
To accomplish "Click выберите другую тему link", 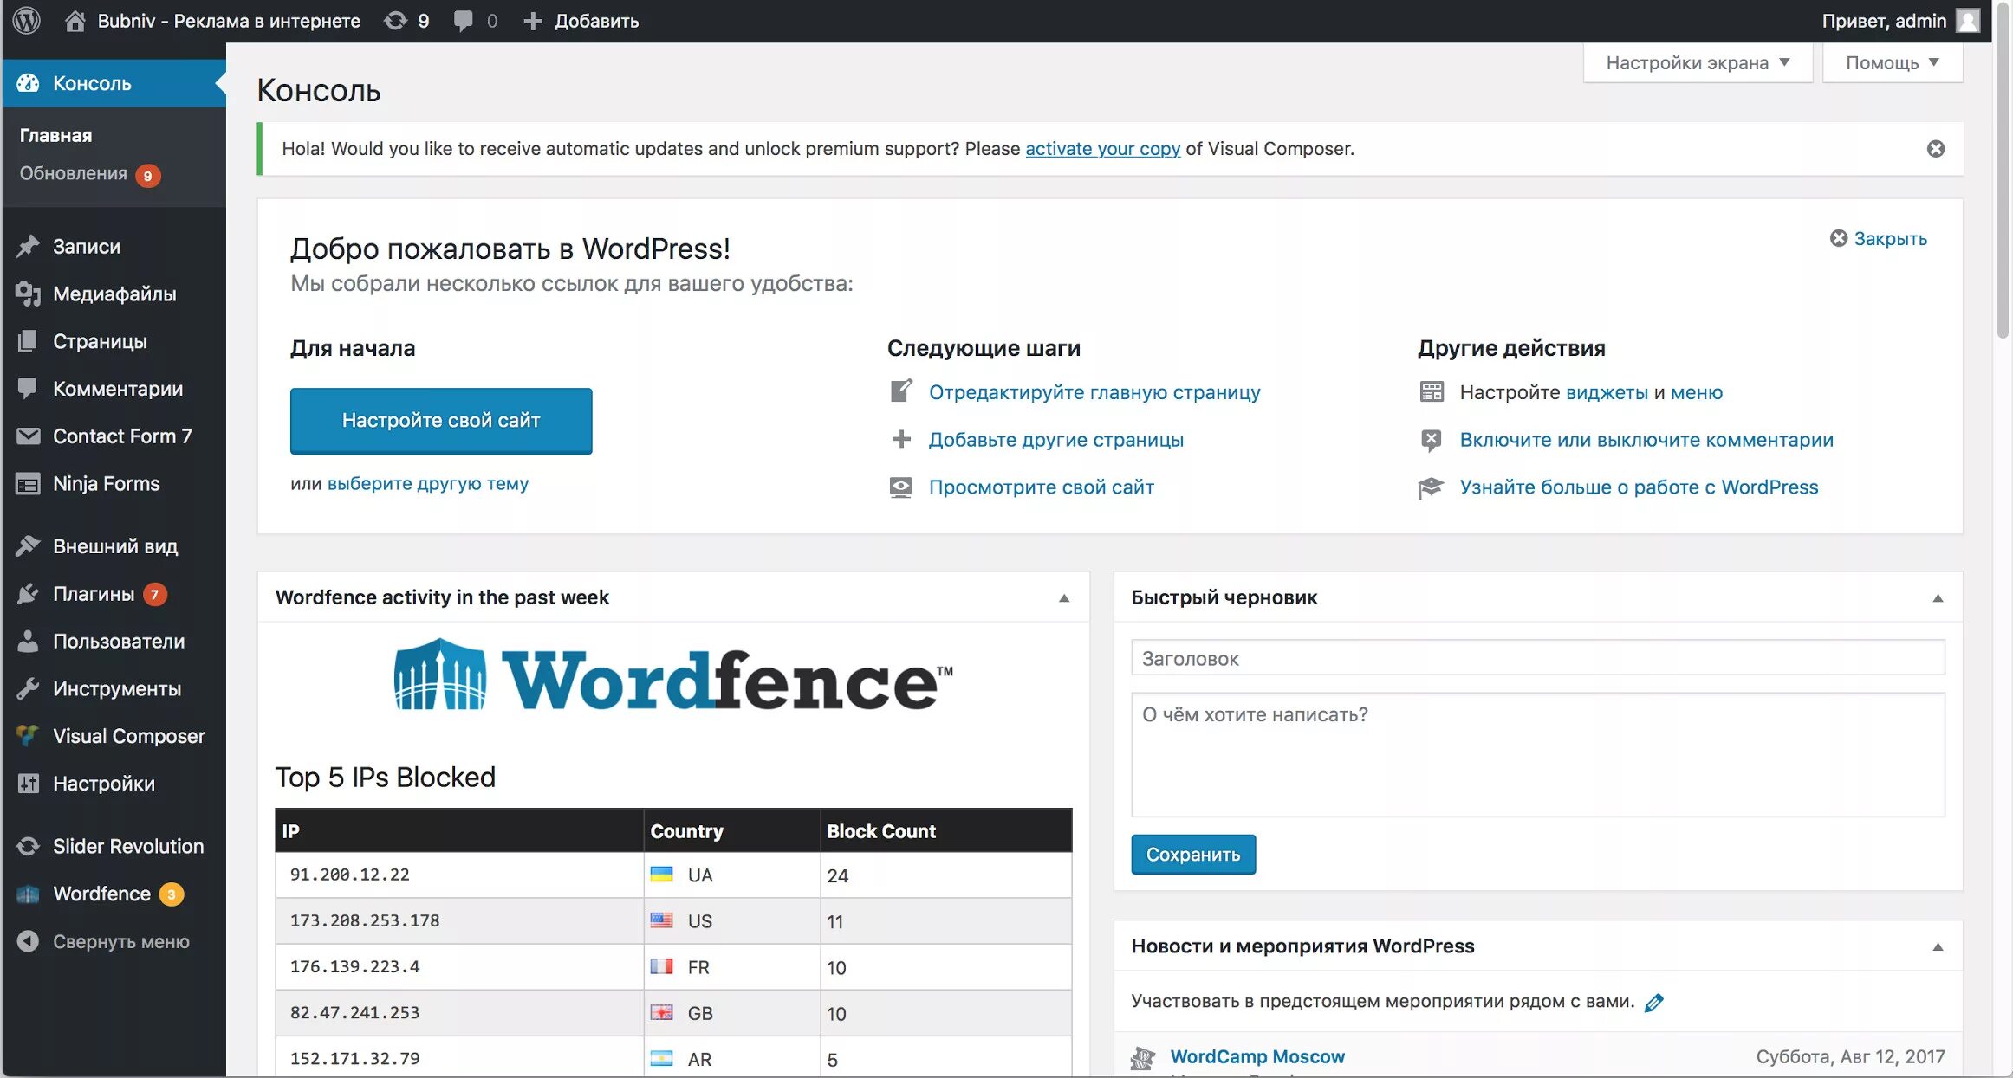I will coord(427,483).
